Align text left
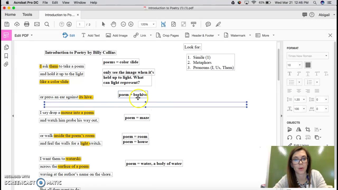 290,91
